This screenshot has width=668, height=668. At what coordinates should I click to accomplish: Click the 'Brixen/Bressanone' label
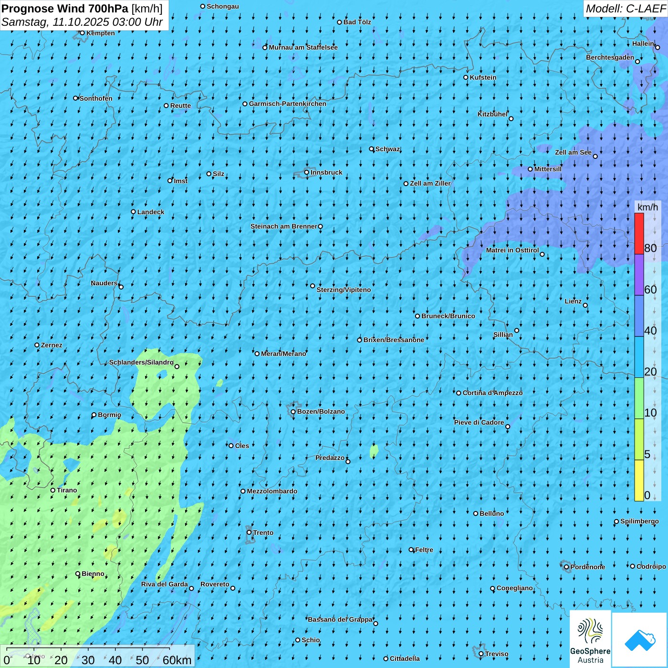point(394,340)
